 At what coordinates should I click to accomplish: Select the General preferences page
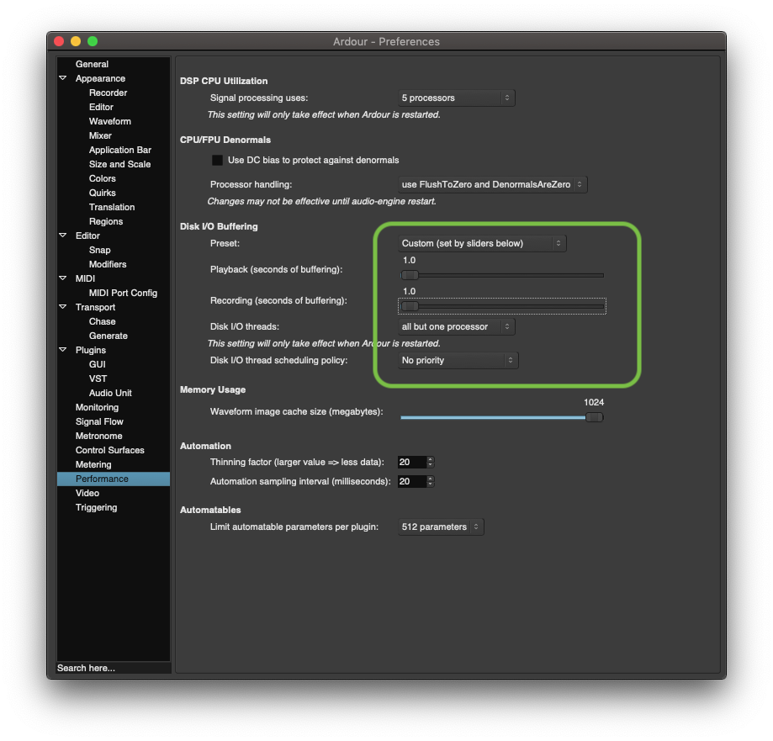click(92, 64)
